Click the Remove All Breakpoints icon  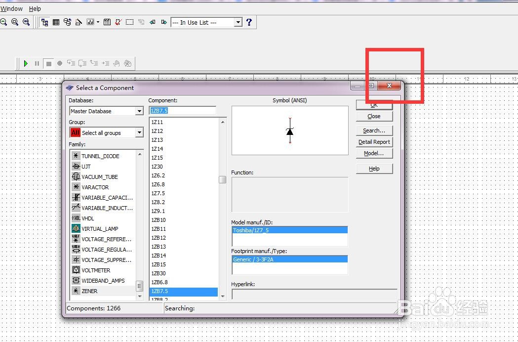[x=128, y=63]
